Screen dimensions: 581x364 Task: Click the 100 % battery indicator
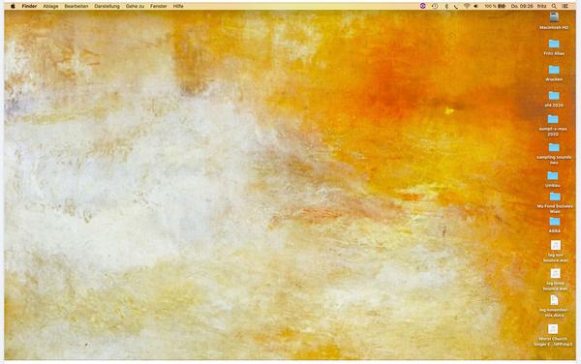(x=495, y=6)
